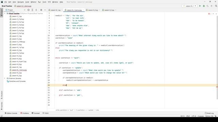Click red error stripe marker beside line 30
The image size is (218, 122).
point(217,87)
